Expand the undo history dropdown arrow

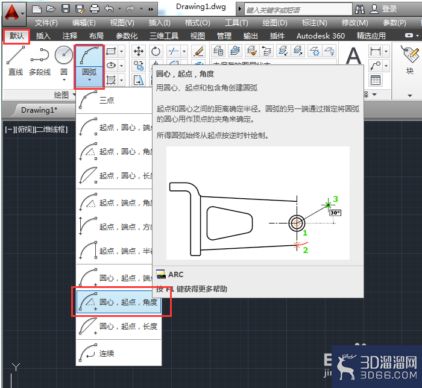119,9
